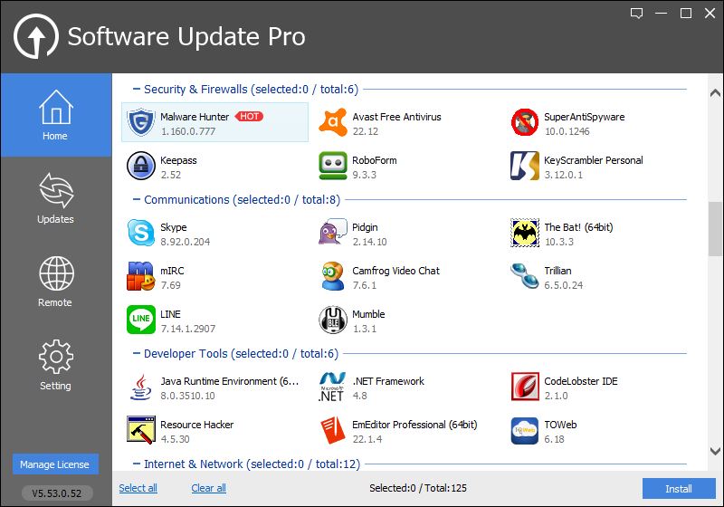Screen dimensions: 724x507
Task: Open the Setting tab
Action: pyautogui.click(x=56, y=365)
